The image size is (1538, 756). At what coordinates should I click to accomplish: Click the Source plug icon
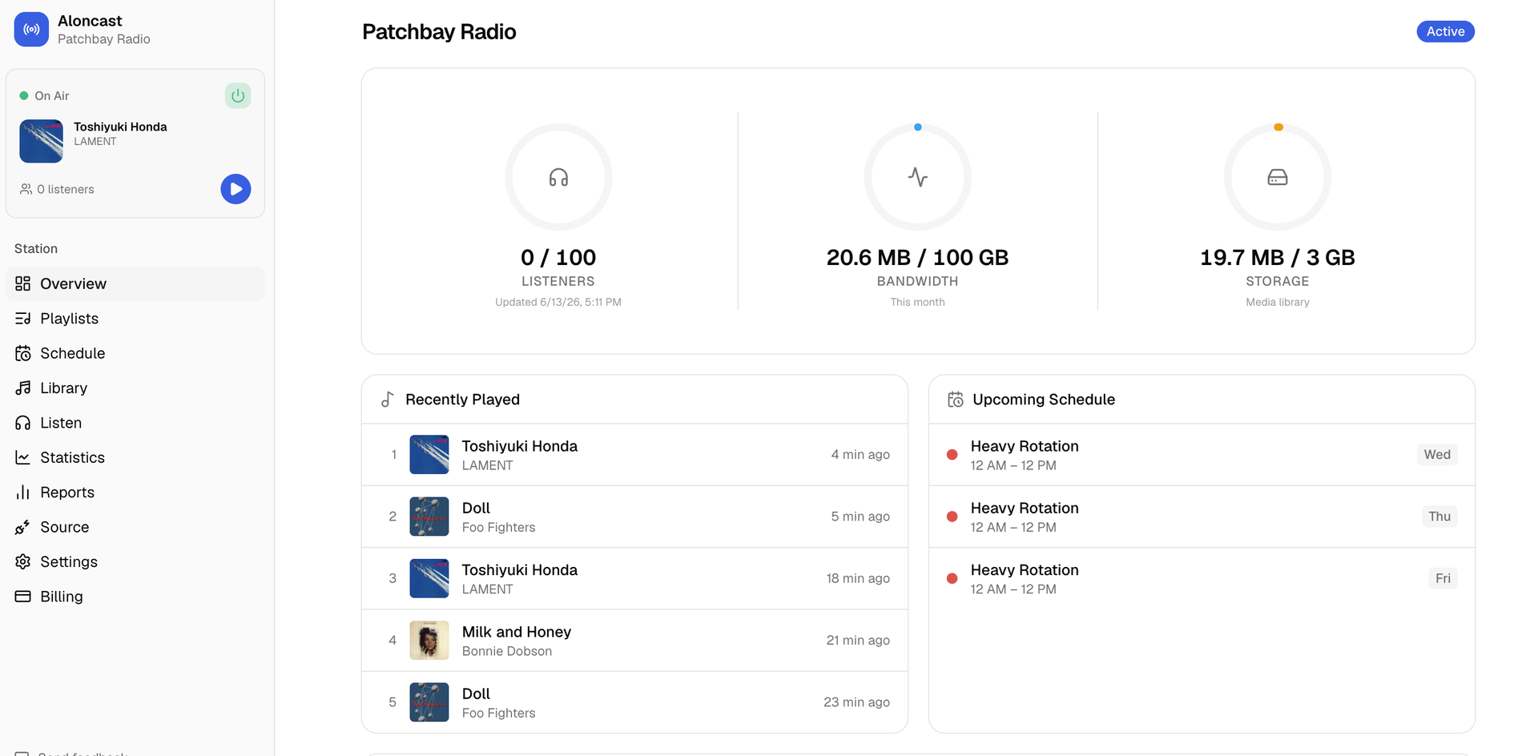[23, 527]
